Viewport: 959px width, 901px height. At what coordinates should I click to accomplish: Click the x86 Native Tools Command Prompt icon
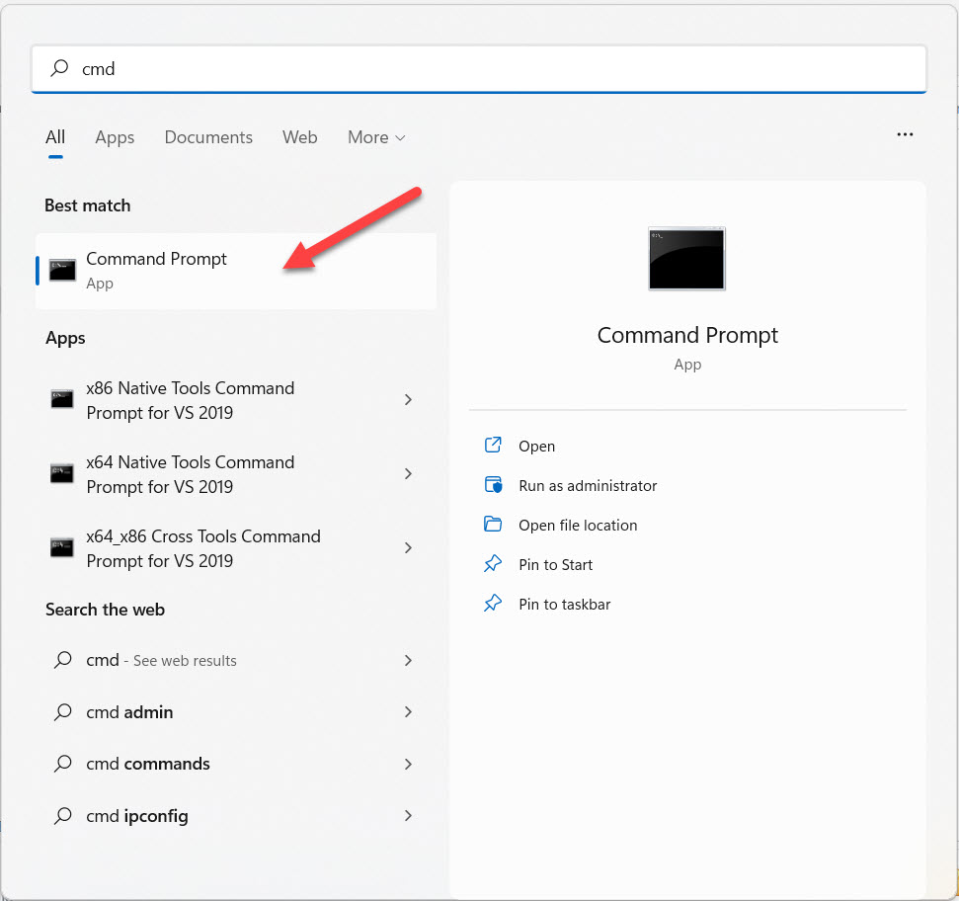(x=62, y=399)
